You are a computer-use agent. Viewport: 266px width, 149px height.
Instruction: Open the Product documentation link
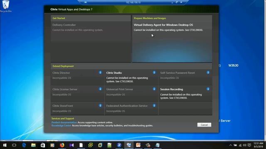[x=64, y=123]
